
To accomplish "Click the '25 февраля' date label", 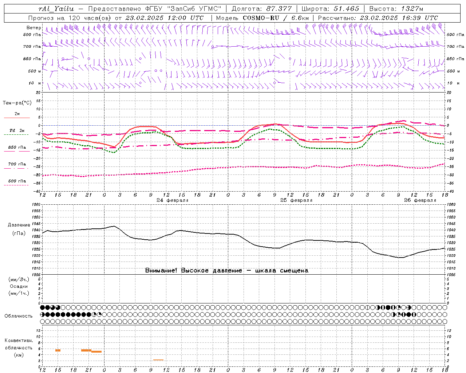I will tap(296, 200).
